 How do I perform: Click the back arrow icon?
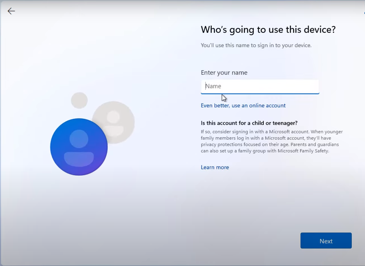coord(11,11)
